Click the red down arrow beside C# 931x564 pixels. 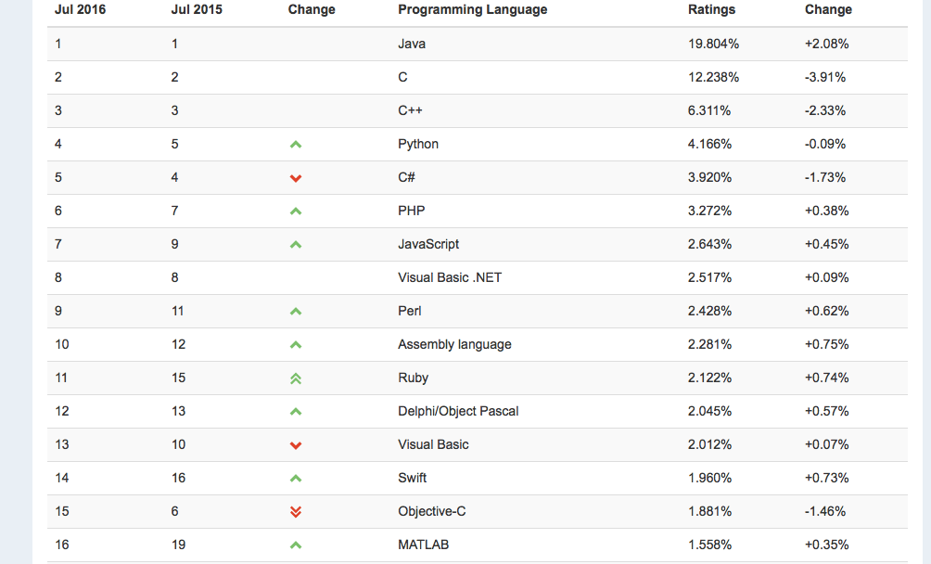coord(296,178)
